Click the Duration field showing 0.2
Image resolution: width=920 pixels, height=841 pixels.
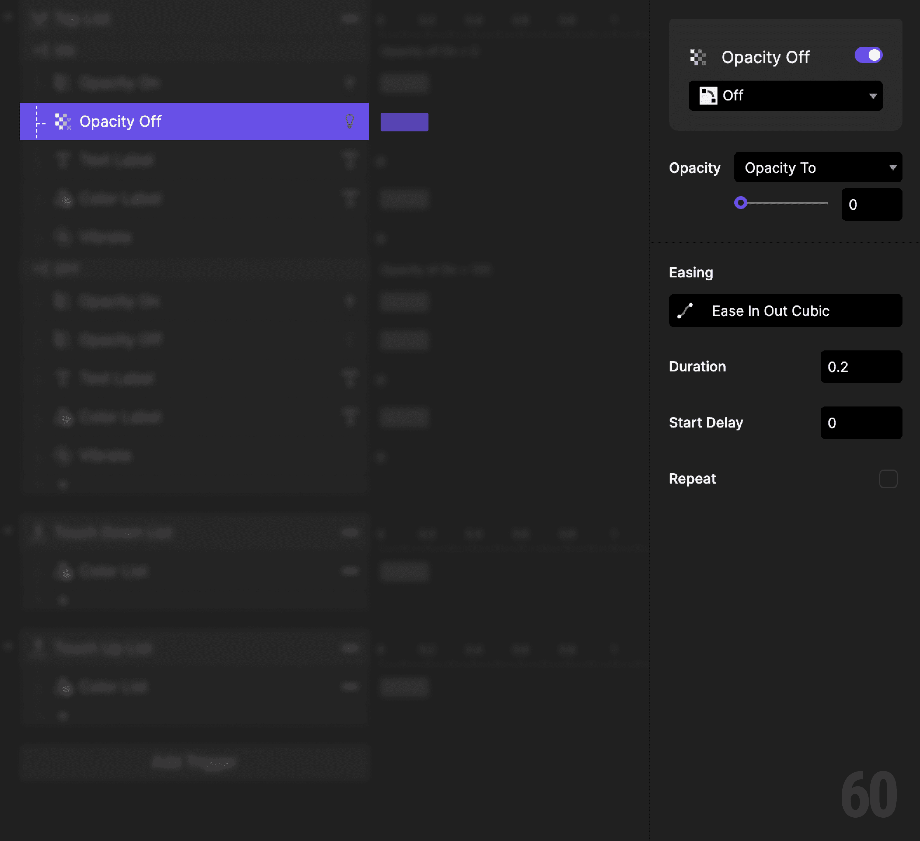pos(861,367)
